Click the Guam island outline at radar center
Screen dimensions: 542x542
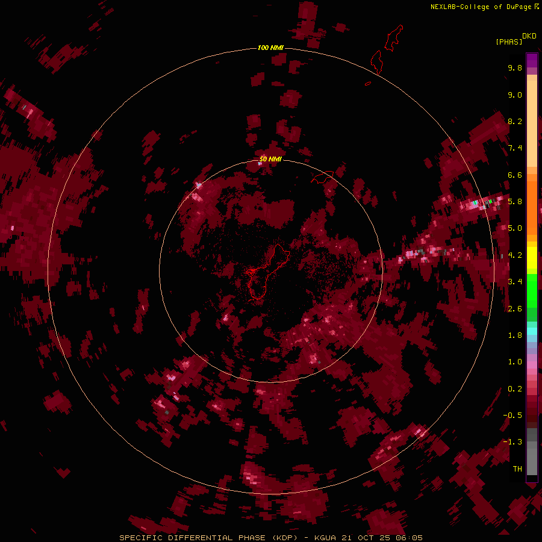pyautogui.click(x=268, y=272)
